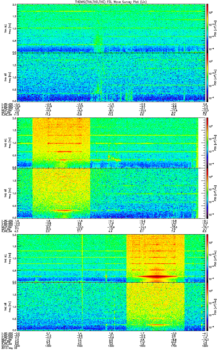Click the 'THA B⊥ freq [Hz]' axis label
The width and height of the screenshot is (219, 350).
7,29
